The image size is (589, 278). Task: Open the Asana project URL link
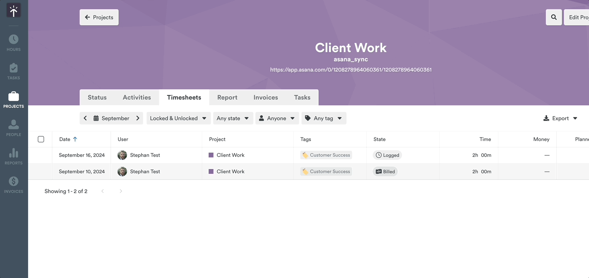click(351, 70)
